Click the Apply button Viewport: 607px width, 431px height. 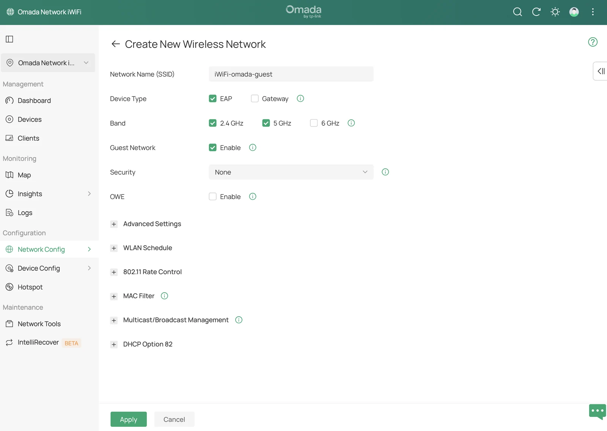[x=129, y=419]
